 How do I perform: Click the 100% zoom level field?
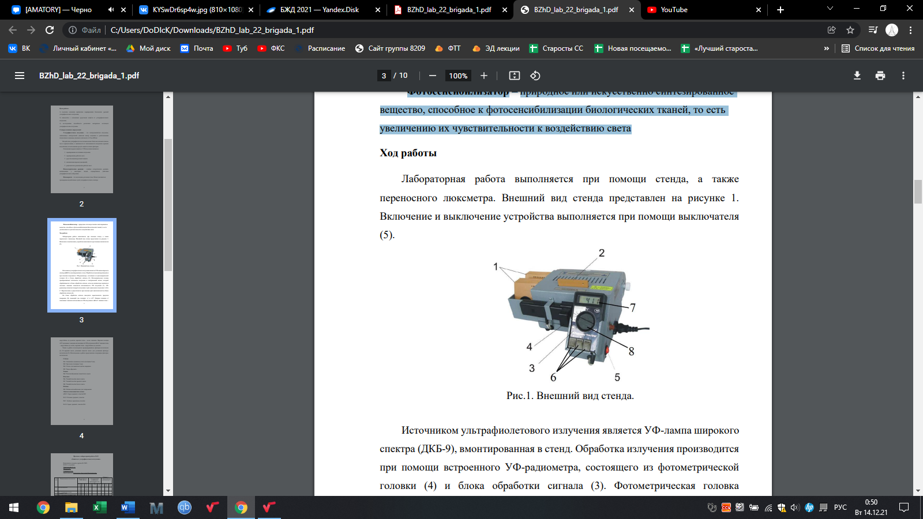click(x=459, y=76)
